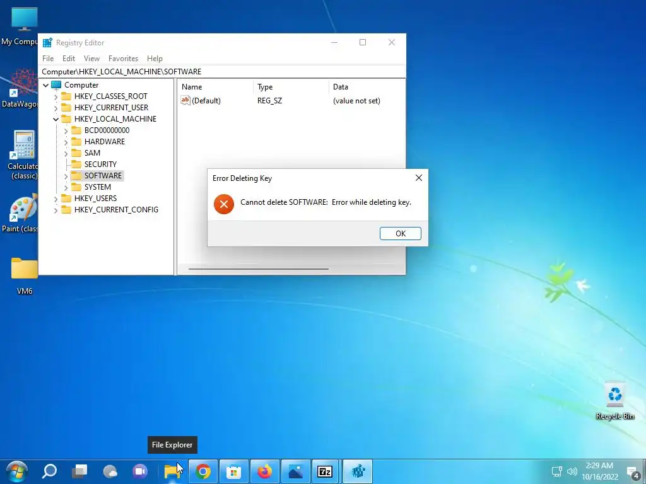Open the notification center icon

pos(633,471)
